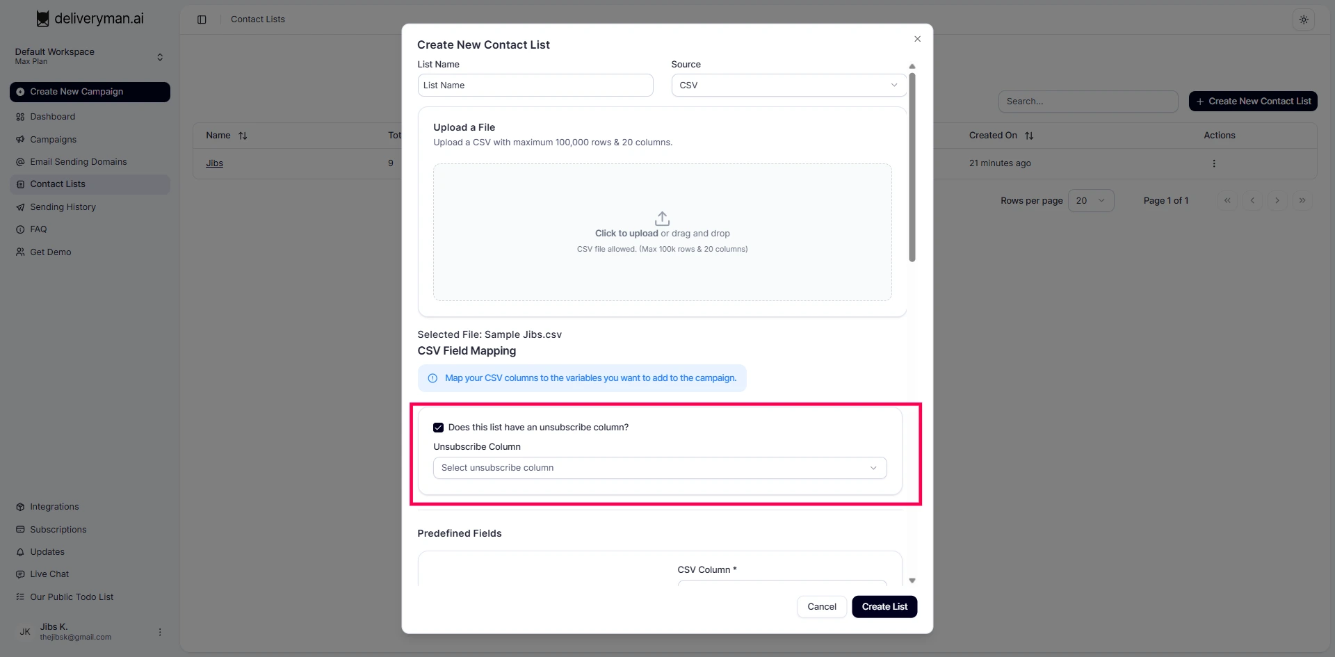The height and width of the screenshot is (657, 1335).
Task: Click the Cancel button
Action: coord(821,607)
